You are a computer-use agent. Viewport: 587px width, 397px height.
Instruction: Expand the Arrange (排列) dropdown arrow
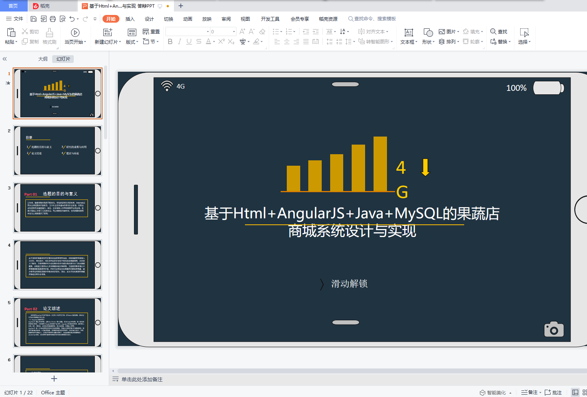458,42
